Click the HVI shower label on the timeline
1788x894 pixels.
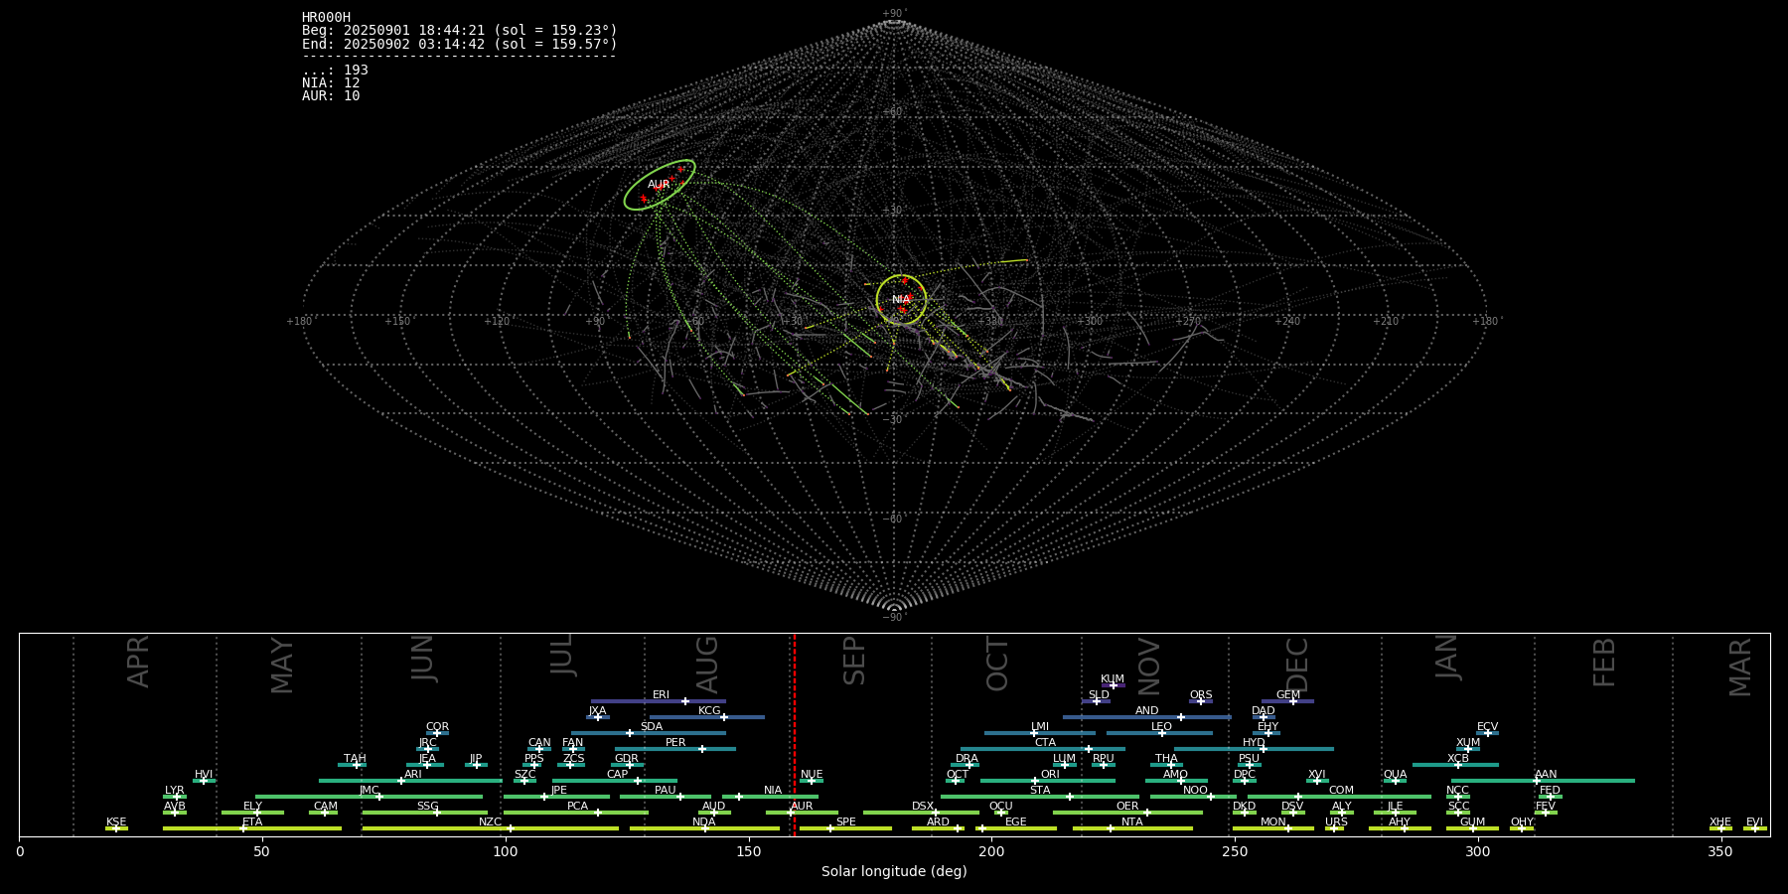(x=204, y=774)
